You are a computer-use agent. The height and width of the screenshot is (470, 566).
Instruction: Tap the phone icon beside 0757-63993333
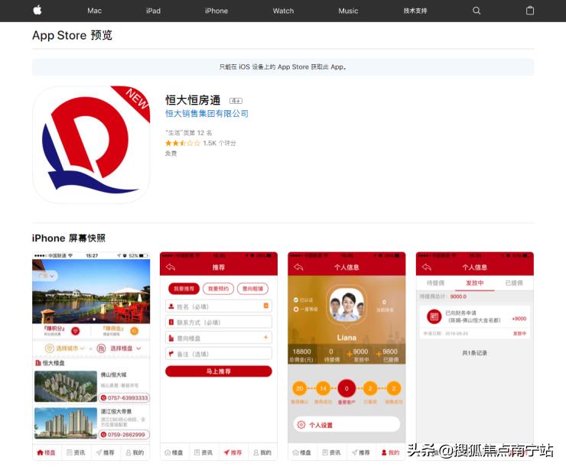[104, 397]
